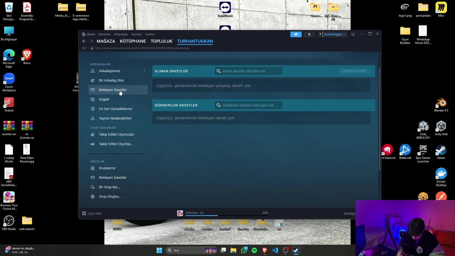Open Bir Grup Bul search entry
Viewport: 455px width, 256px height.
(x=118, y=187)
